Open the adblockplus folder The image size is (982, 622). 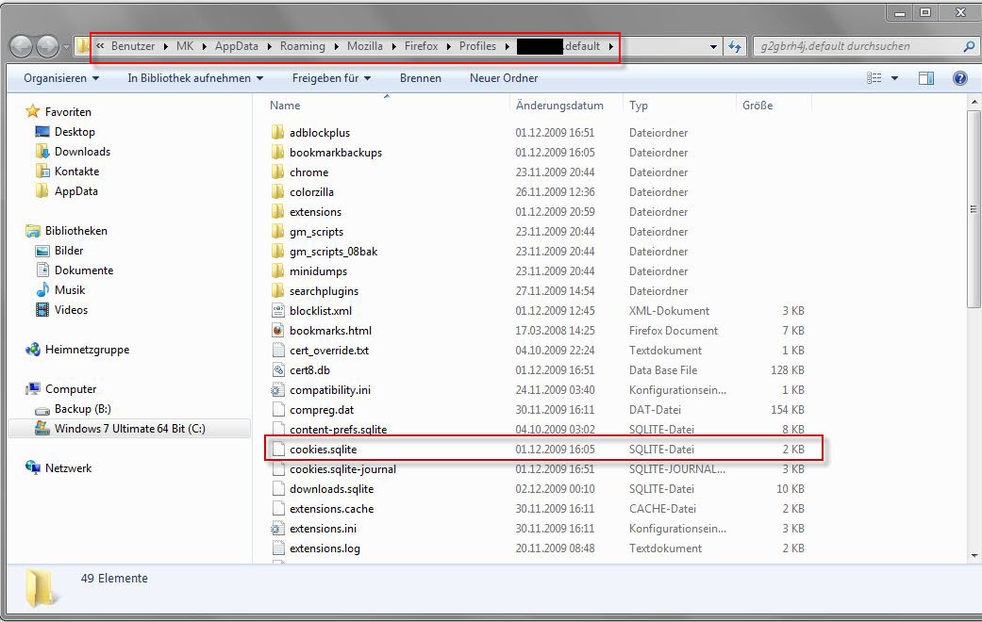pos(319,133)
